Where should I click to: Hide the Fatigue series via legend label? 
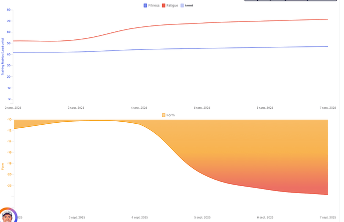pos(172,5)
